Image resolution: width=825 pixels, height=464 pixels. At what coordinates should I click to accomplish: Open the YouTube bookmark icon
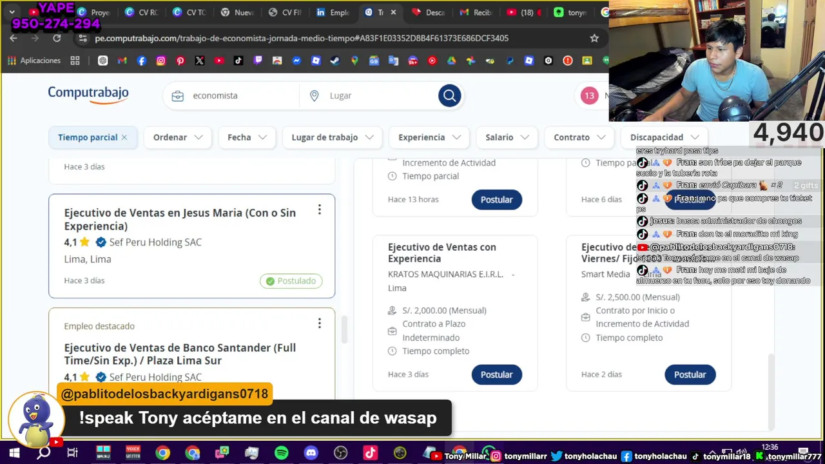coord(219,61)
